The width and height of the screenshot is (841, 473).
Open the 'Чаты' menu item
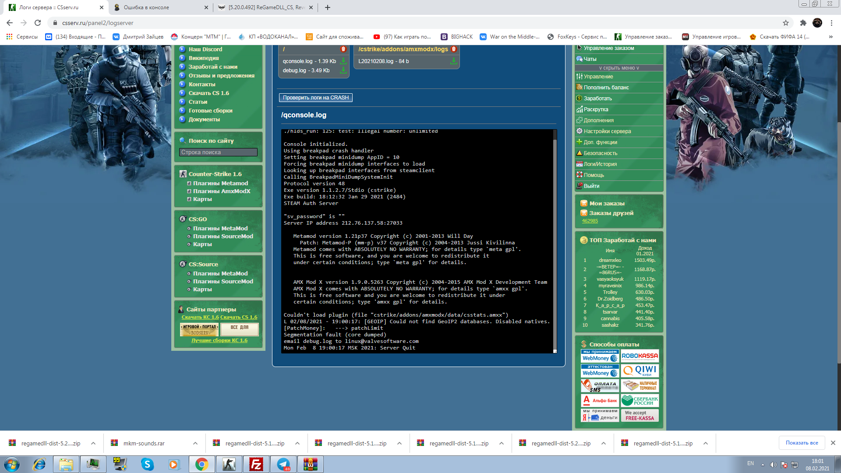pyautogui.click(x=590, y=59)
